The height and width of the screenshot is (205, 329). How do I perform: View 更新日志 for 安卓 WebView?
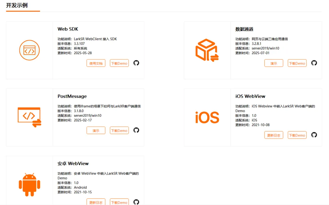(x=96, y=202)
